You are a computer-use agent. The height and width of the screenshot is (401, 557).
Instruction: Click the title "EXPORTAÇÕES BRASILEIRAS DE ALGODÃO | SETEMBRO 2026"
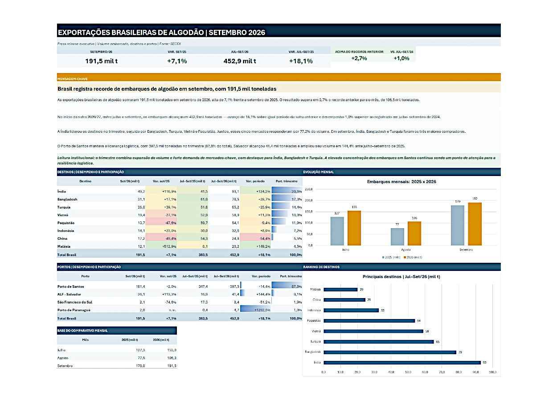tap(161, 32)
